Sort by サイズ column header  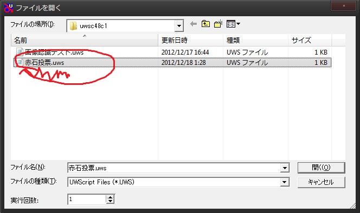[x=310, y=41]
